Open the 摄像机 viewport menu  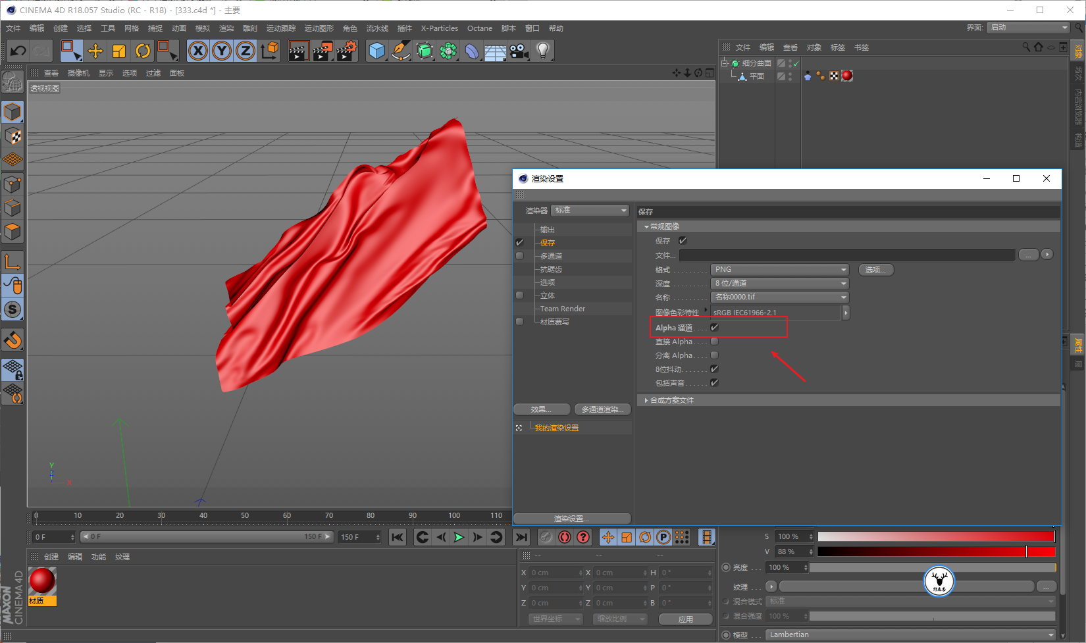[x=78, y=73]
